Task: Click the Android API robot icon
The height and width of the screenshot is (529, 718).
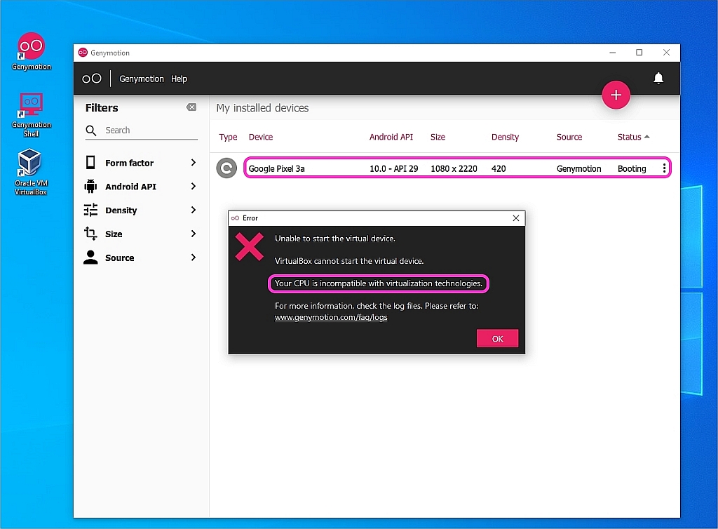Action: point(90,186)
